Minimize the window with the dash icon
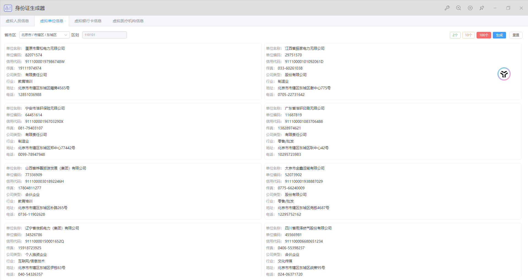Viewport: 528px width, 280px height. point(495,8)
